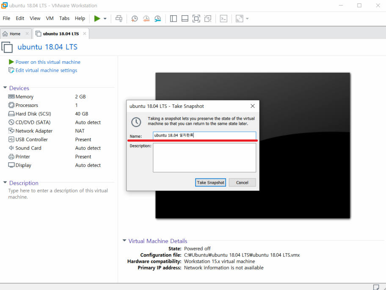This screenshot has width=386, height=290.
Task: Click the Send Ctrl+Alt+Del toolbar icon
Action: (119, 19)
